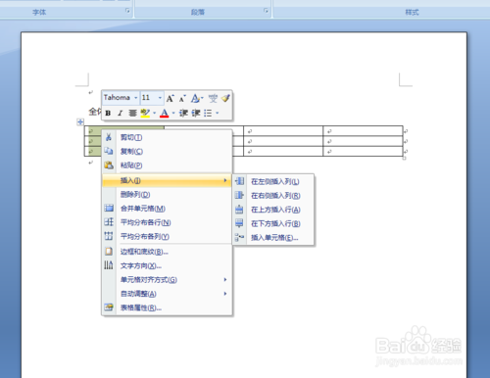Click the Text Direction icon

109,265
